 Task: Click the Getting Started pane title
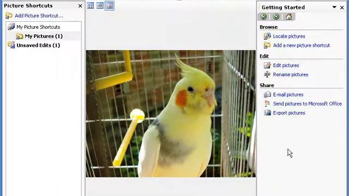[x=283, y=7]
